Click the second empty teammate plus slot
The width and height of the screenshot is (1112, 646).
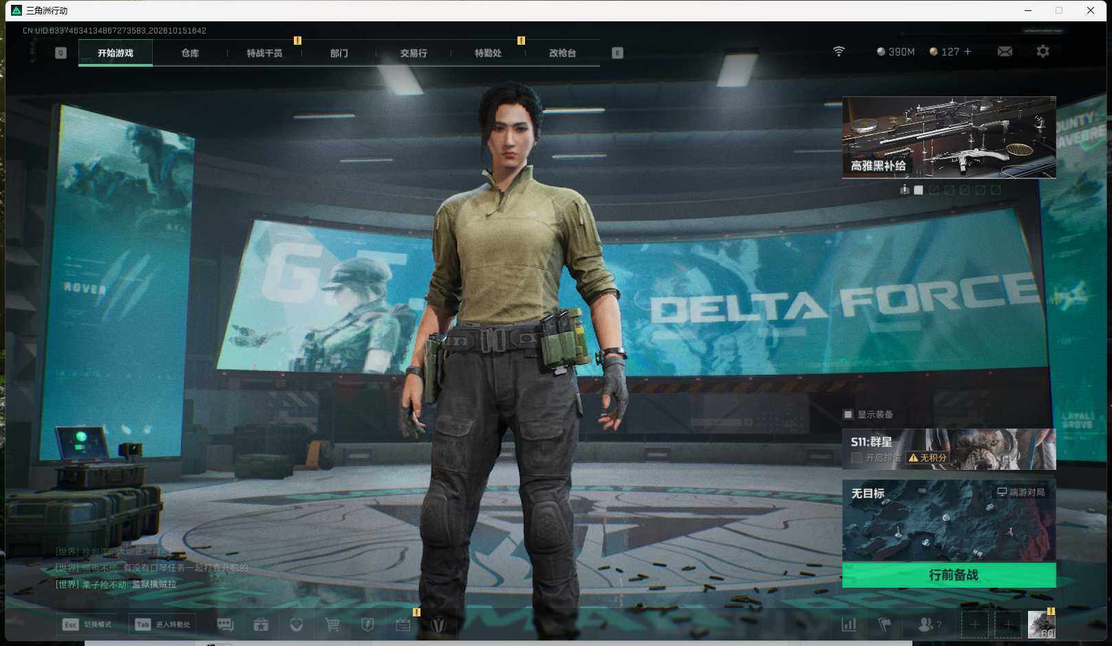pos(1008,625)
